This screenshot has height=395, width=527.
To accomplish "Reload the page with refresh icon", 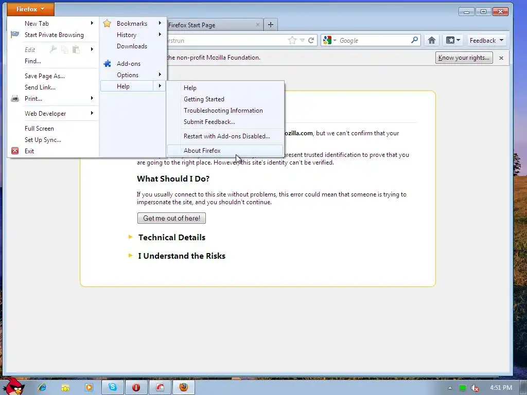I will [x=311, y=40].
